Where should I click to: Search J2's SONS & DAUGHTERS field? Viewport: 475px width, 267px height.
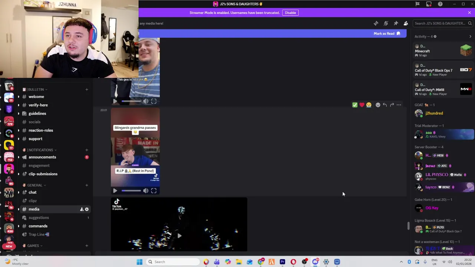click(x=443, y=23)
